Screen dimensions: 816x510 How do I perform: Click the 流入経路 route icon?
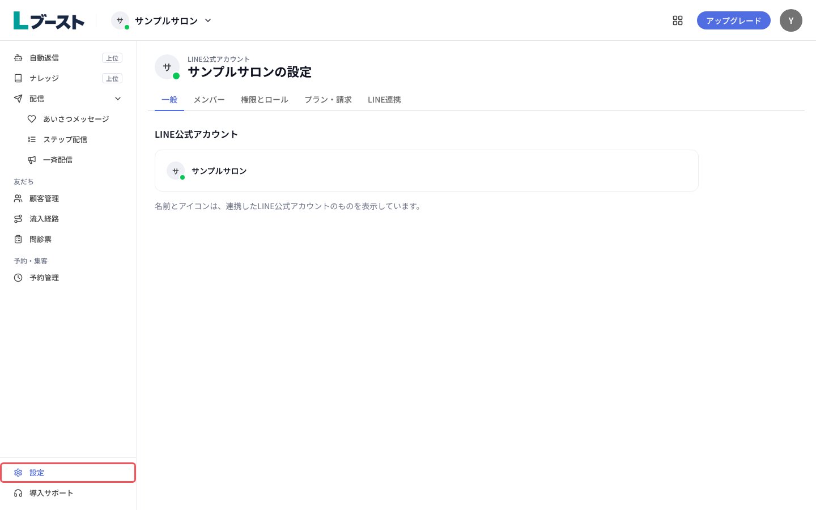click(x=18, y=219)
